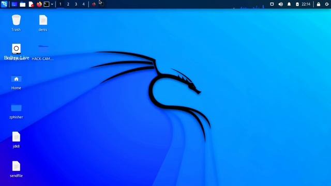Viewport: 331px width, 186px height.
Task: Lock the screen with the padlock icon
Action: click(319, 4)
